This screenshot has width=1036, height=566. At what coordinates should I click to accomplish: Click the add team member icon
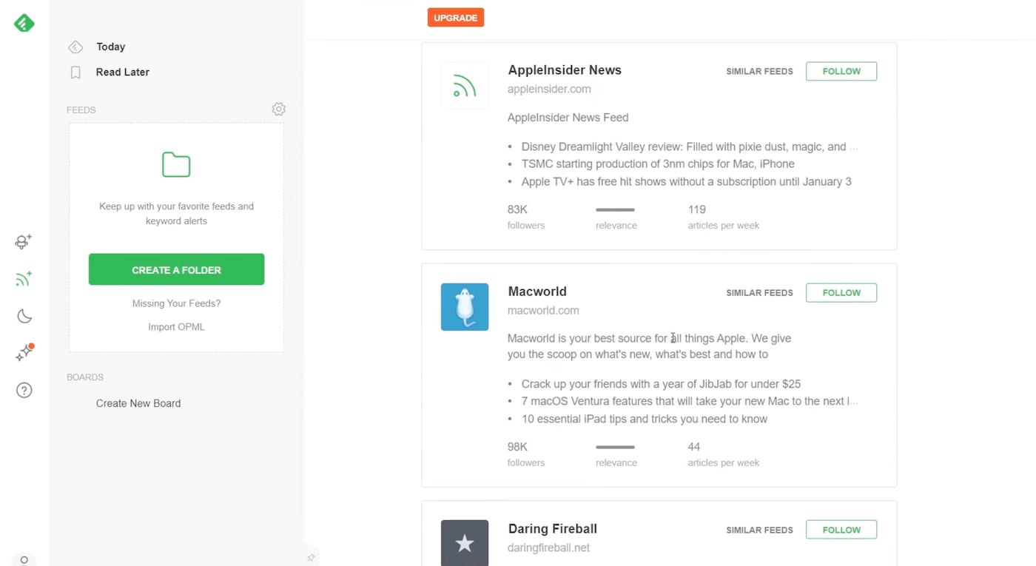pyautogui.click(x=24, y=242)
